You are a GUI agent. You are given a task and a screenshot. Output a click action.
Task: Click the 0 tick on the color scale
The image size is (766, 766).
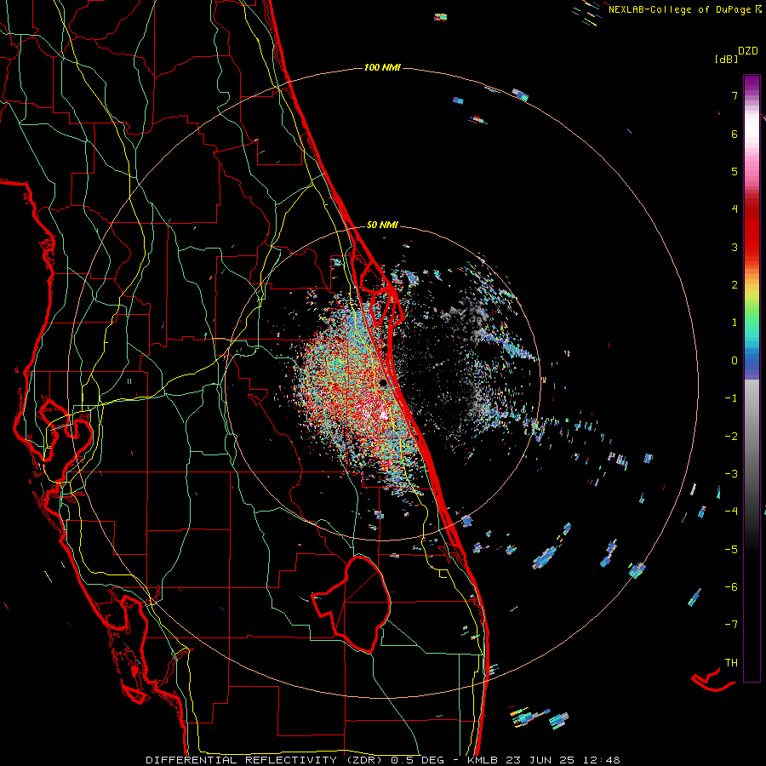tap(735, 361)
